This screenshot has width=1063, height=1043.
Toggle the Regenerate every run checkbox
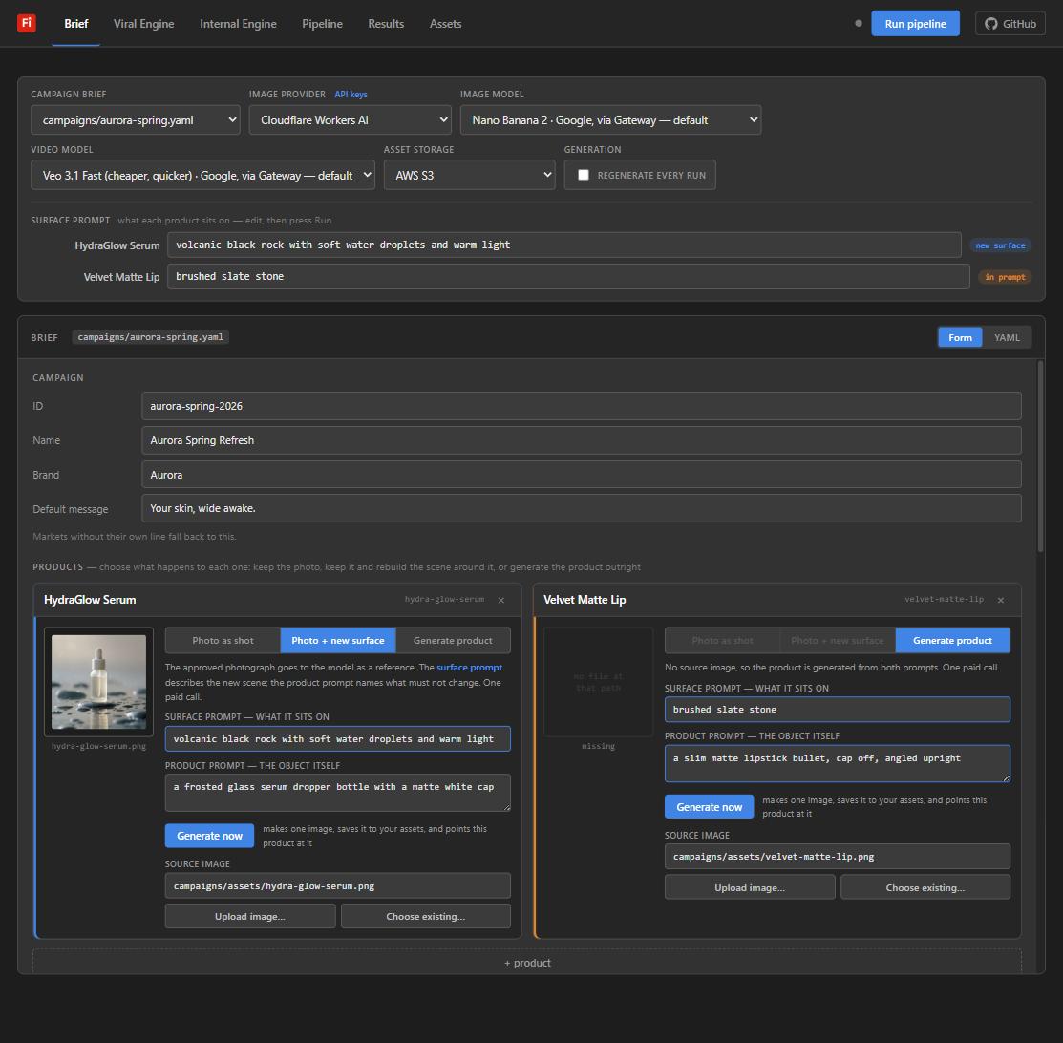tap(583, 175)
